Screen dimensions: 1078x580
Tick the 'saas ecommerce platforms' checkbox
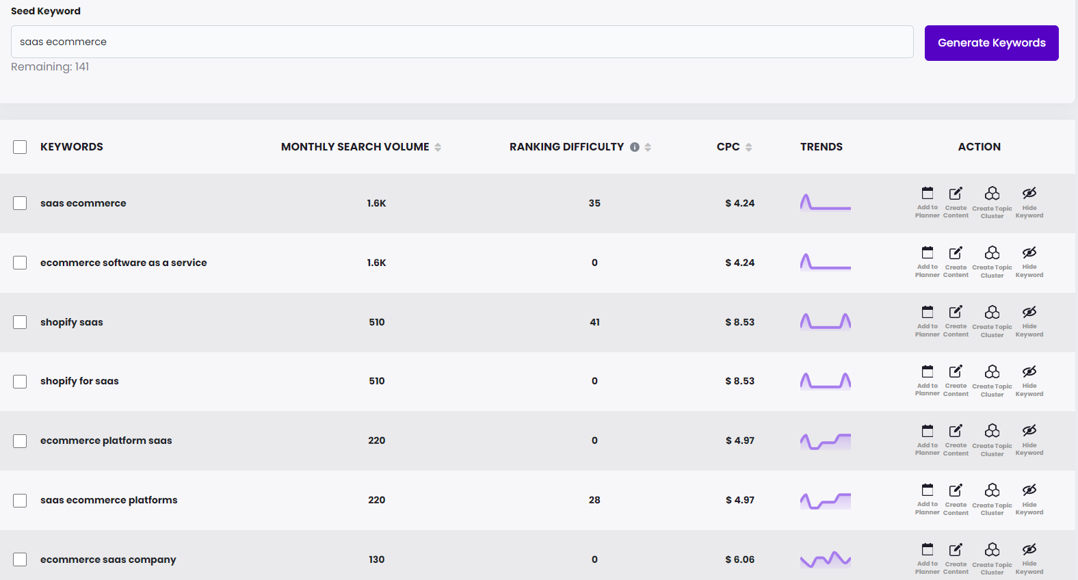point(20,500)
